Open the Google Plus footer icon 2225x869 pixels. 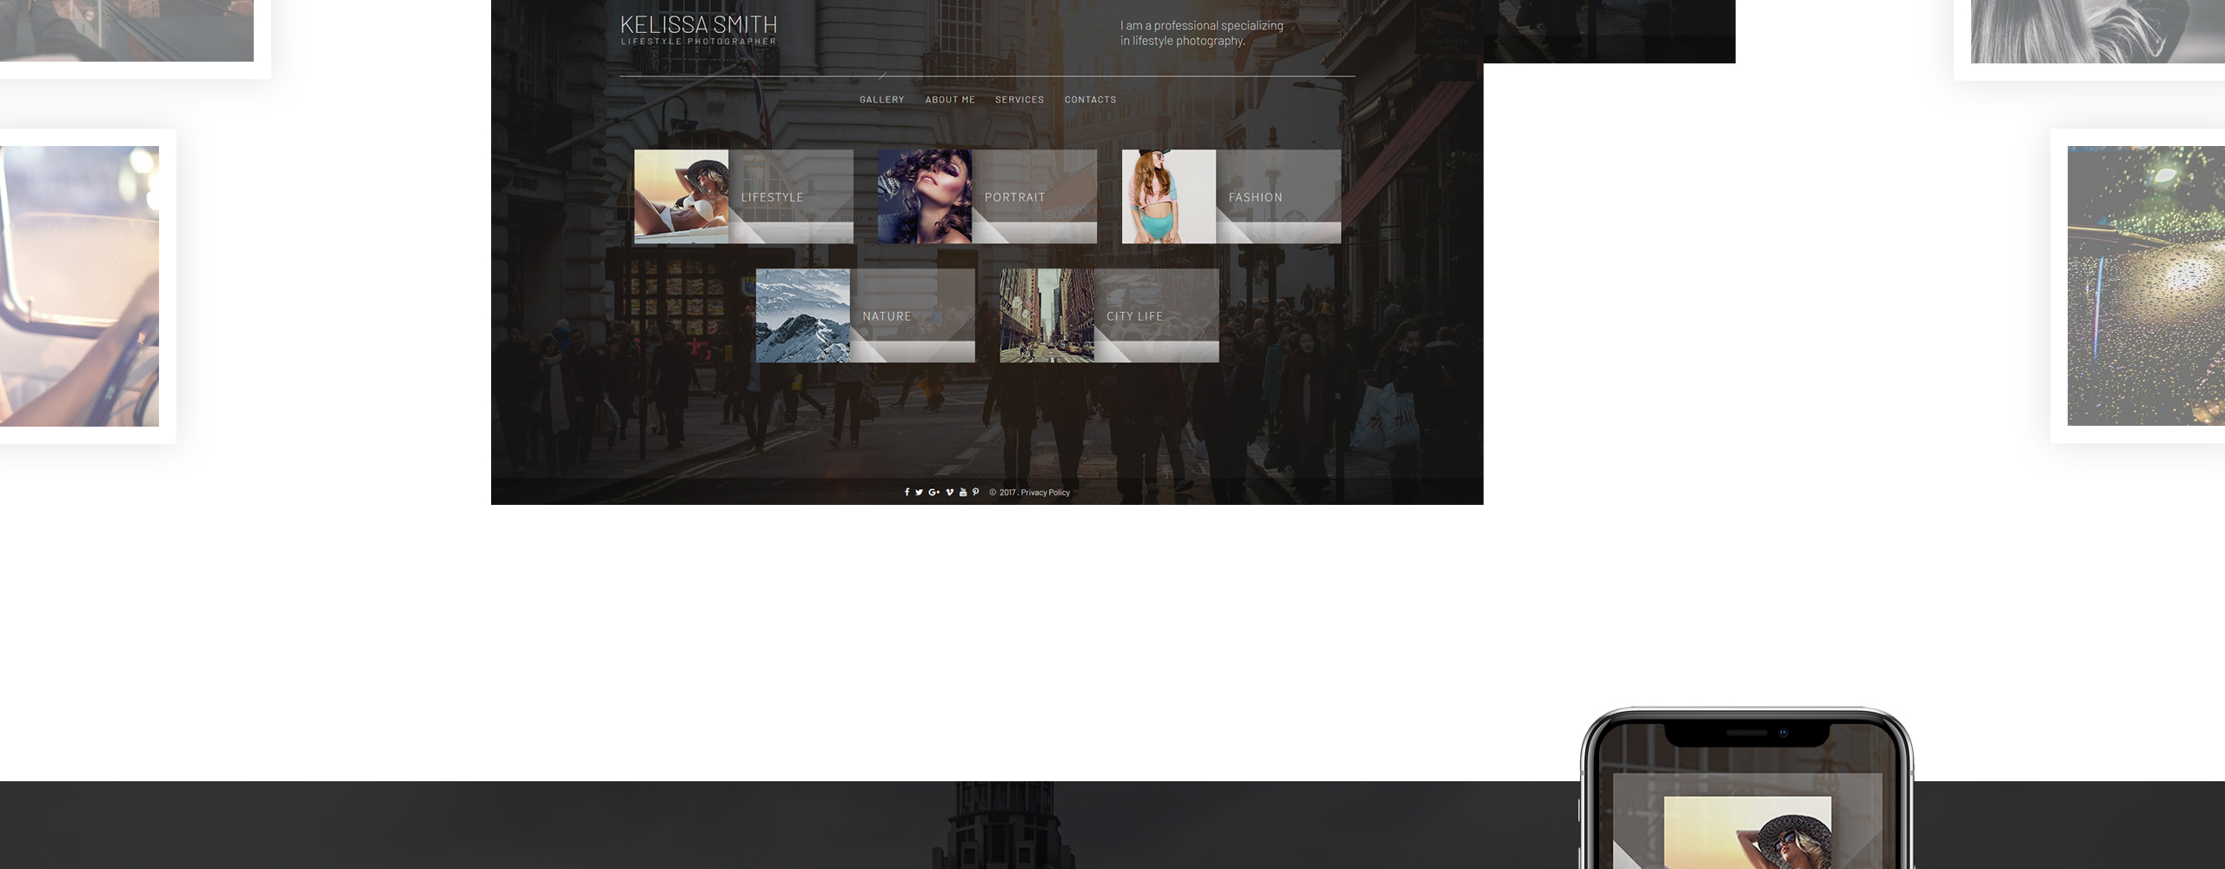(934, 492)
